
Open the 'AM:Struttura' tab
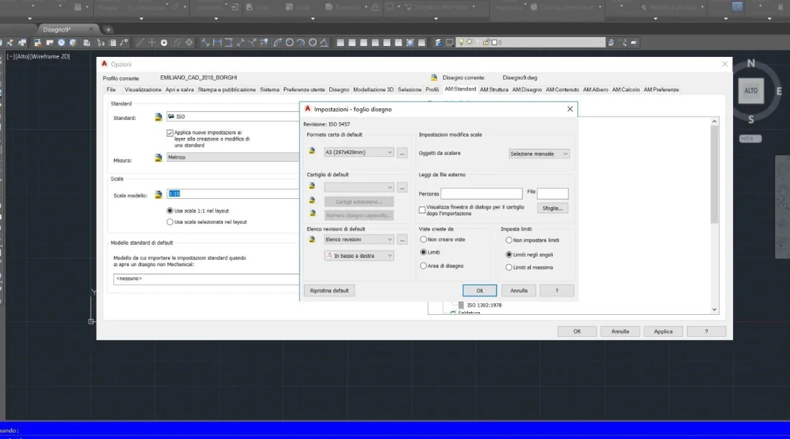[x=494, y=90]
